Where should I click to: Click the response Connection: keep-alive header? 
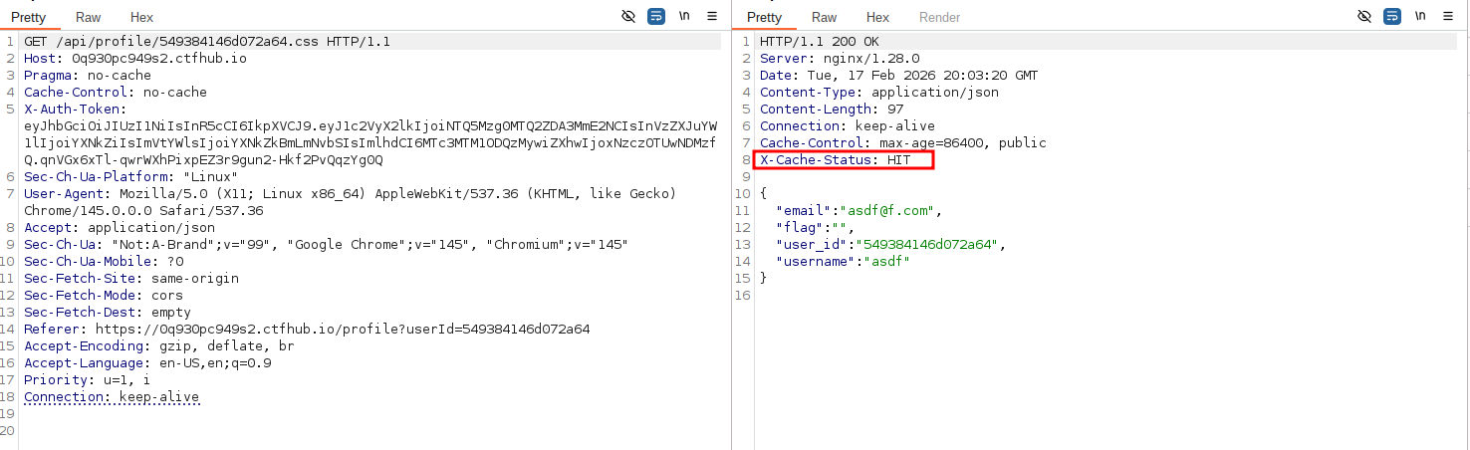pyautogui.click(x=848, y=126)
